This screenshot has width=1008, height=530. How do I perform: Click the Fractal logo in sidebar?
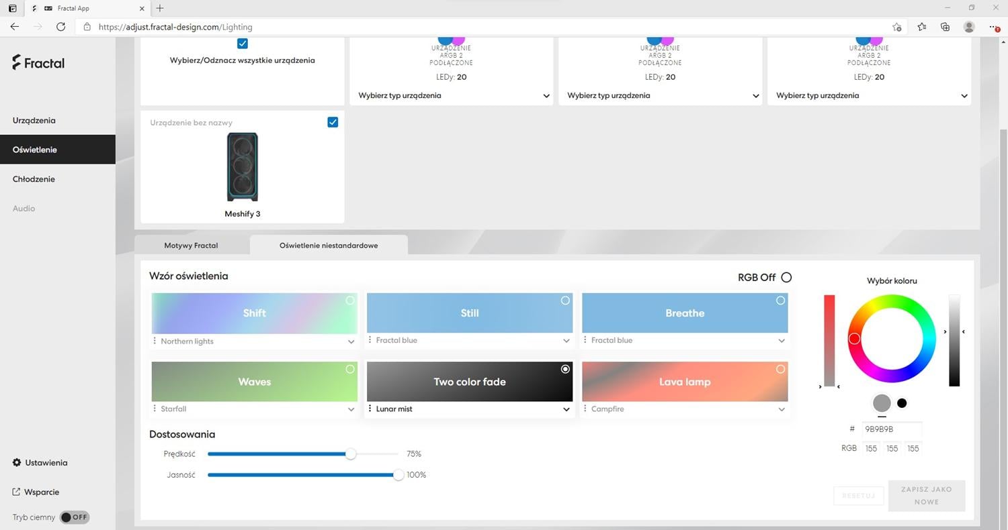click(38, 63)
